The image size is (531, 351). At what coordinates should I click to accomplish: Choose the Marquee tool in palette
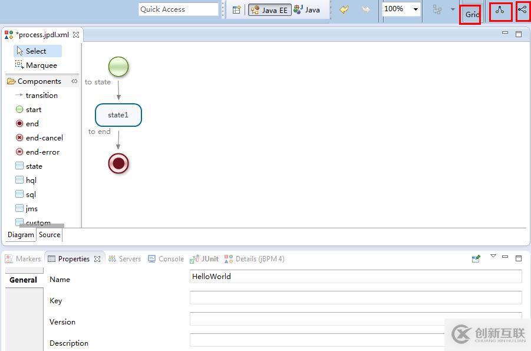[x=37, y=65]
